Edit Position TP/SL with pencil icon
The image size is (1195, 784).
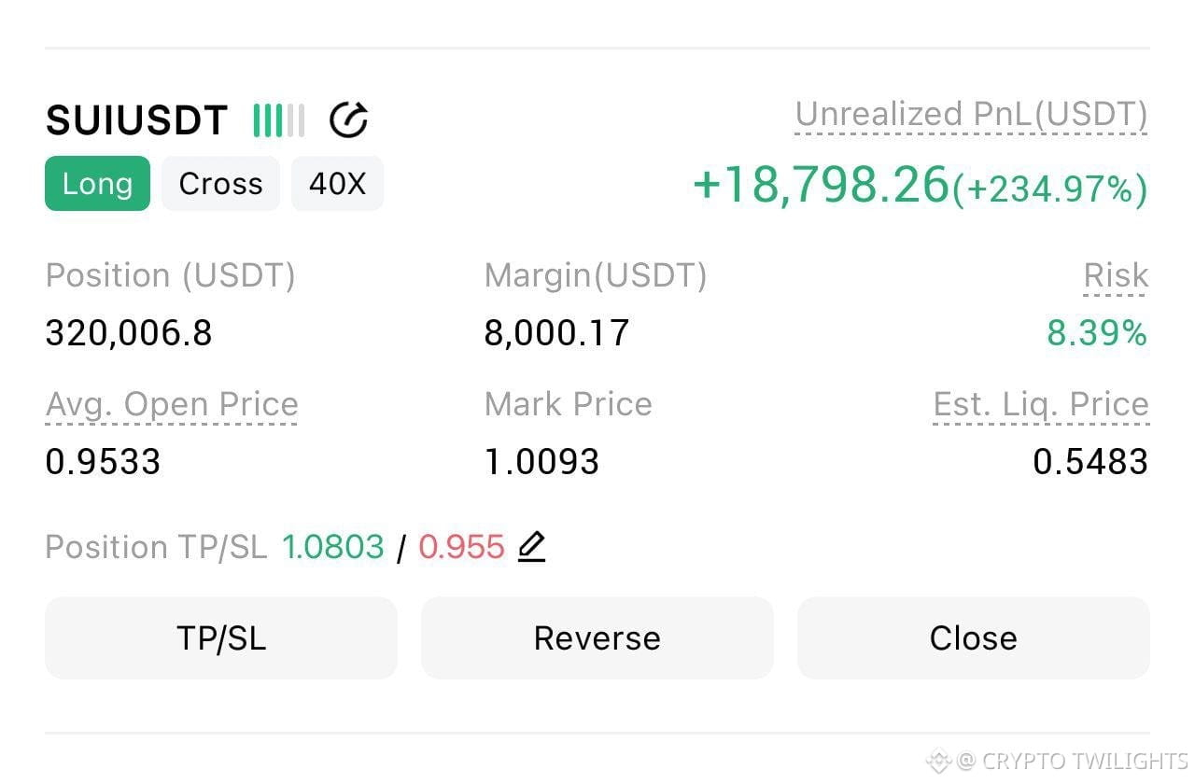(531, 546)
